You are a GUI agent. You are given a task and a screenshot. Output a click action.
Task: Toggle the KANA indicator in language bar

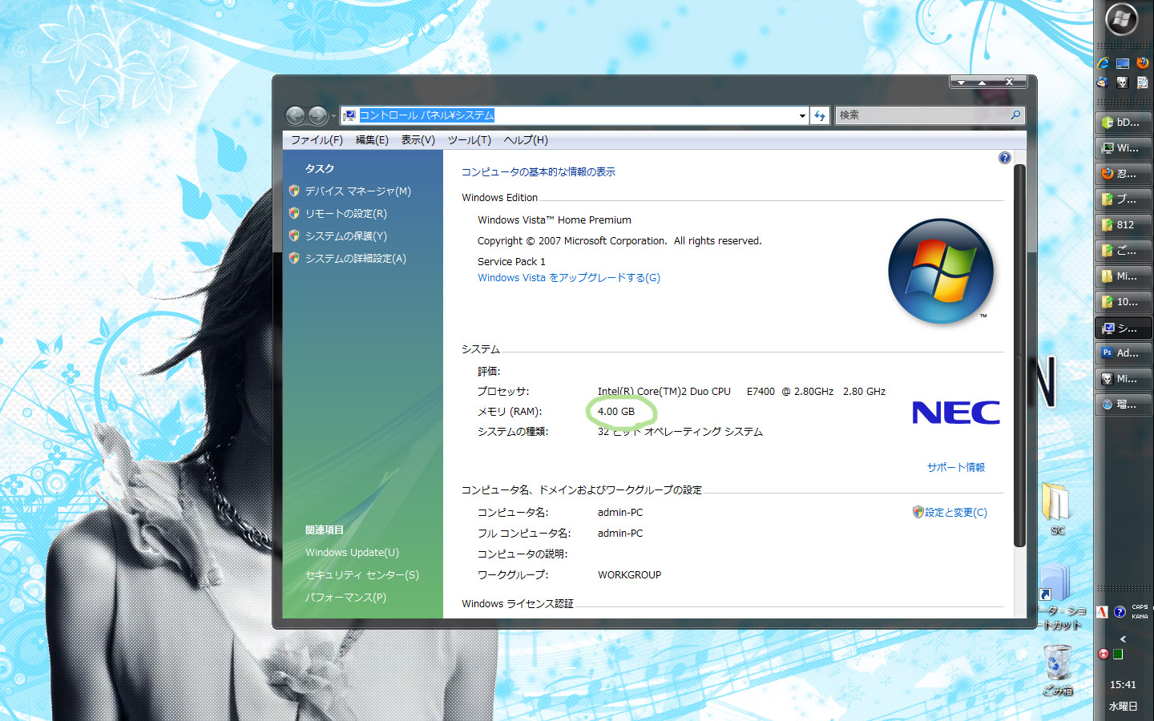point(1140,617)
